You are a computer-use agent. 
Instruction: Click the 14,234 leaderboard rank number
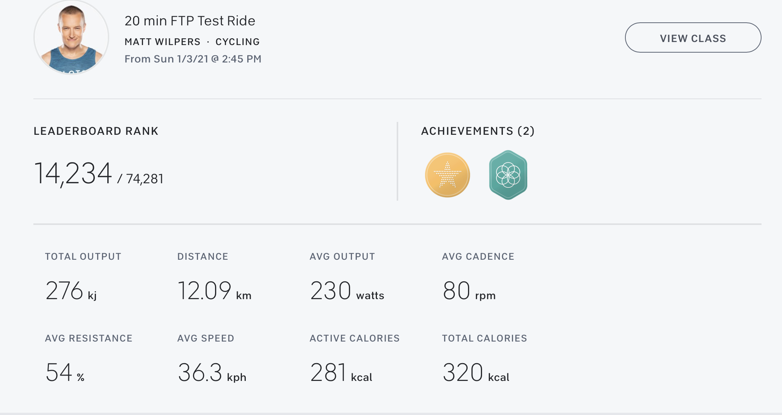[73, 173]
